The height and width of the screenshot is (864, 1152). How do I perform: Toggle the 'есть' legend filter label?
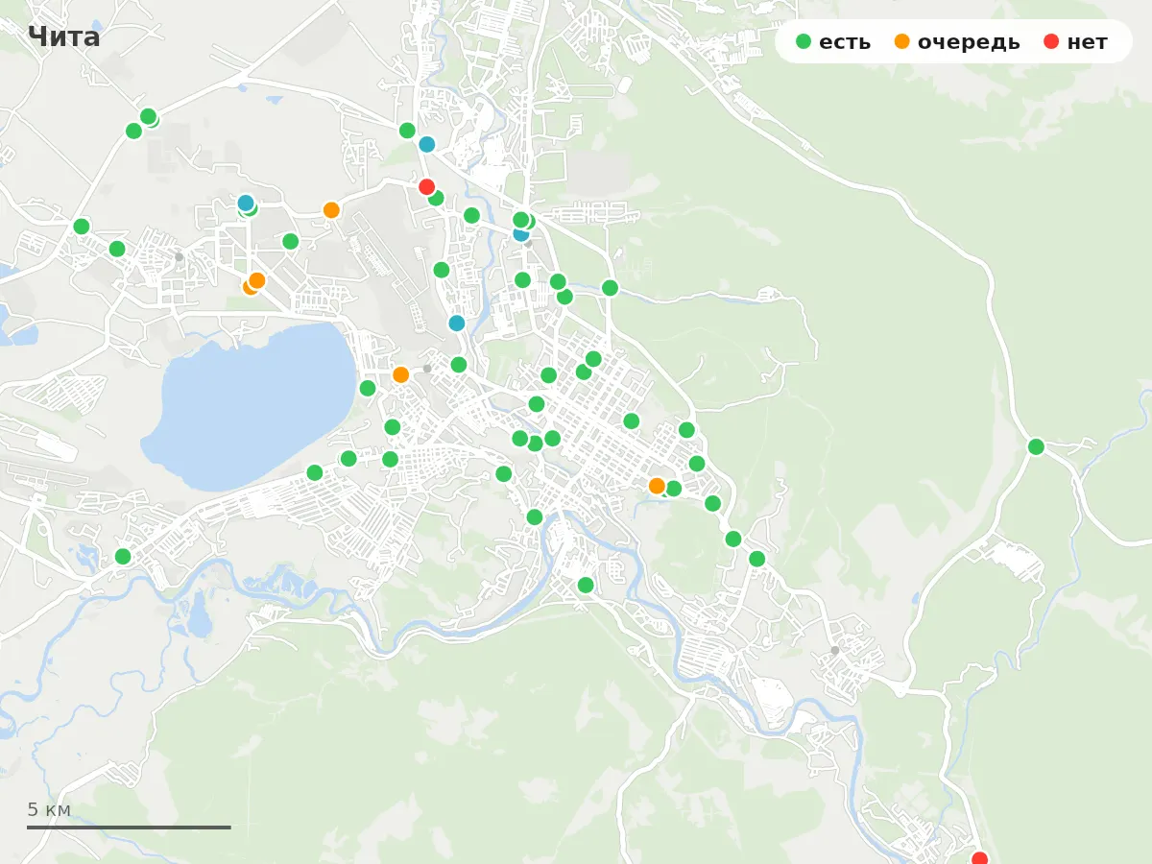point(845,42)
